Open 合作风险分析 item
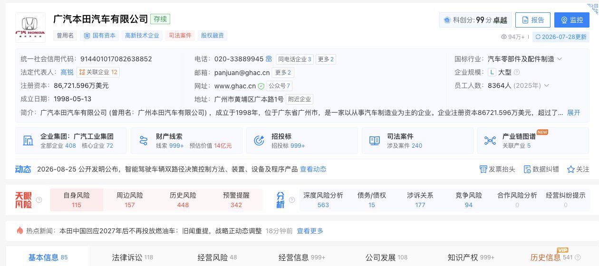599x266 pixels. tap(517, 200)
